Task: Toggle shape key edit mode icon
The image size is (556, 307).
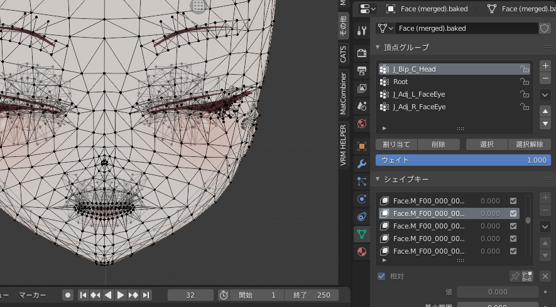Action: point(527,276)
